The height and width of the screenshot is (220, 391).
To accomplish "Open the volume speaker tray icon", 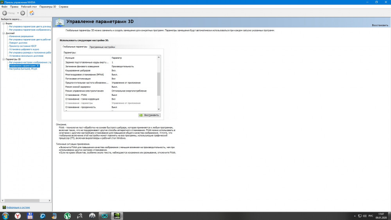I will 364,216.
